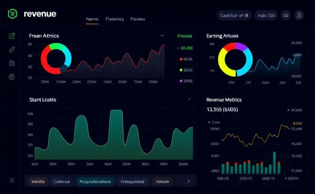315x194 pixels.
Task: Select the pen icon in left sidebar
Action: coord(12,49)
